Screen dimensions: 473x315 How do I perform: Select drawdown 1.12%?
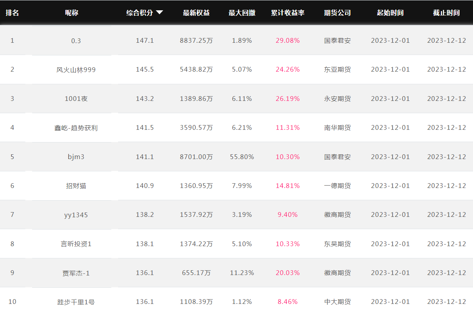tap(242, 302)
